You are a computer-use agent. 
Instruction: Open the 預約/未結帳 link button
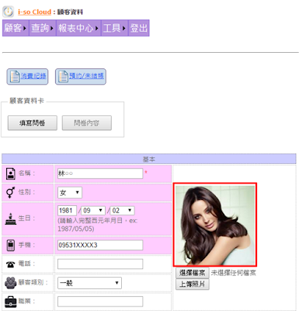click(x=81, y=76)
